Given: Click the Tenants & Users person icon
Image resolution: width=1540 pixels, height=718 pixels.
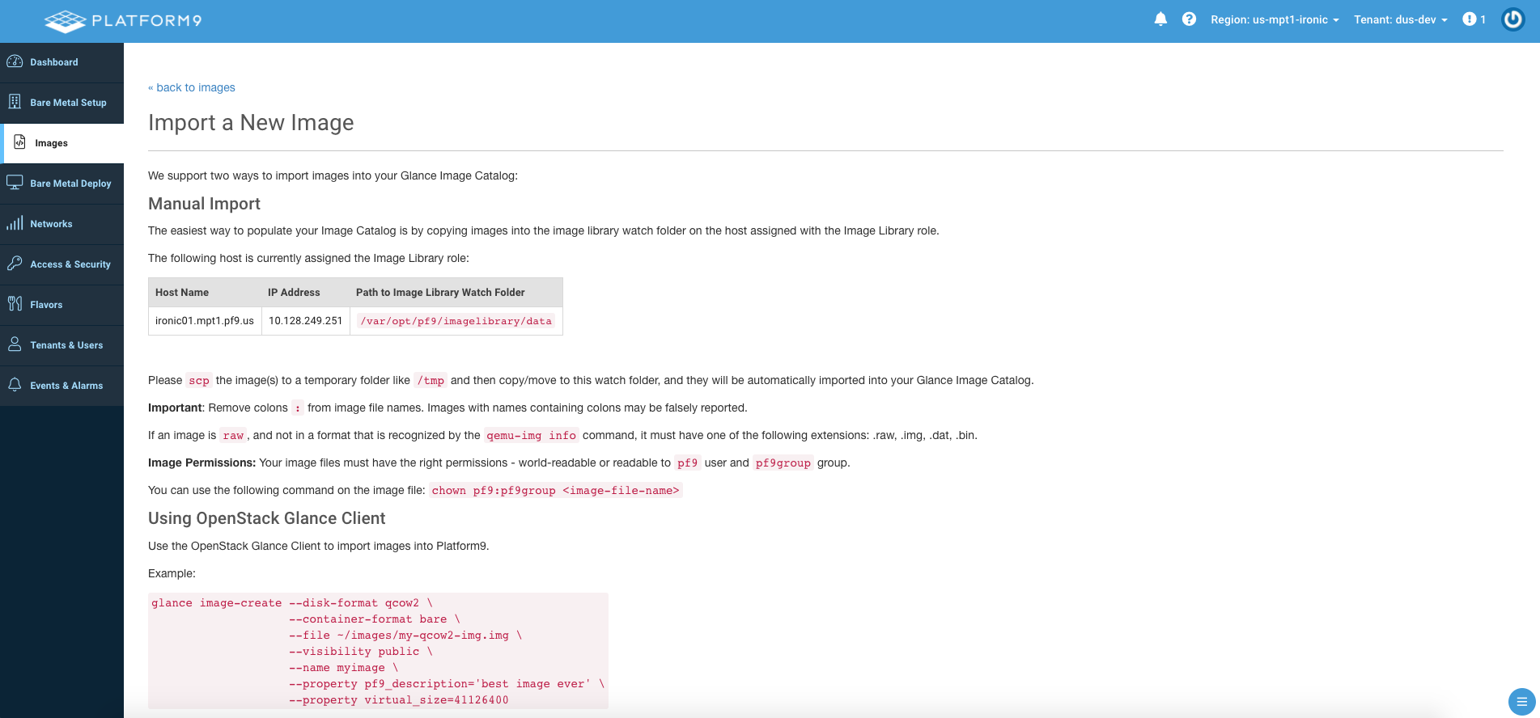Looking at the screenshot, I should pyautogui.click(x=15, y=344).
